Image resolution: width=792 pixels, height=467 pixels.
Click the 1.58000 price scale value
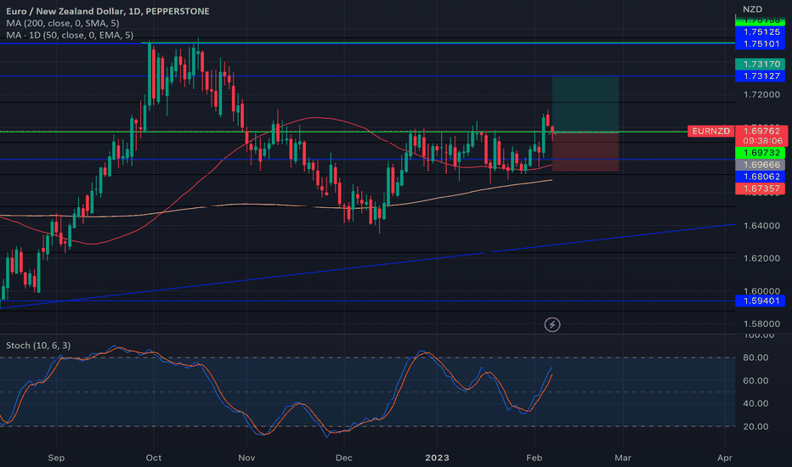761,324
